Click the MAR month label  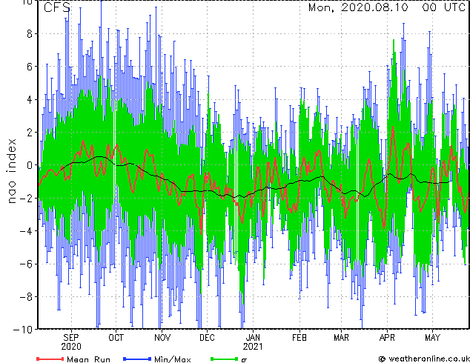342,338
